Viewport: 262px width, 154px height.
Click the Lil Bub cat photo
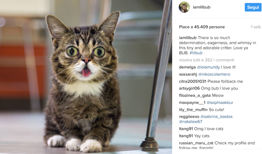coord(86,77)
